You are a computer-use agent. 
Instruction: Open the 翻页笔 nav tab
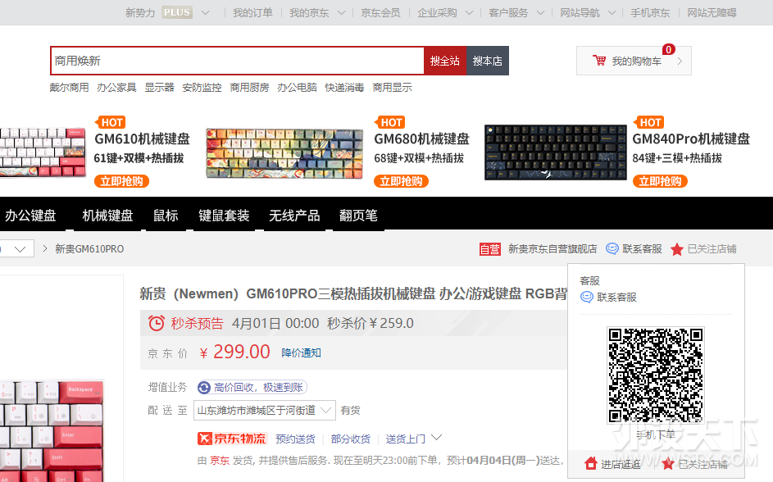(x=358, y=216)
